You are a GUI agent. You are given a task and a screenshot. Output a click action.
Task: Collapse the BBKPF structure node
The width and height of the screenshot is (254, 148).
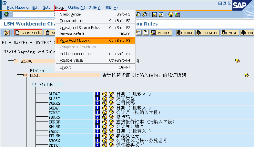(x=25, y=75)
